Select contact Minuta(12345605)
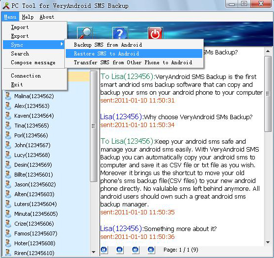The width and height of the screenshot is (274, 258). click(x=36, y=214)
